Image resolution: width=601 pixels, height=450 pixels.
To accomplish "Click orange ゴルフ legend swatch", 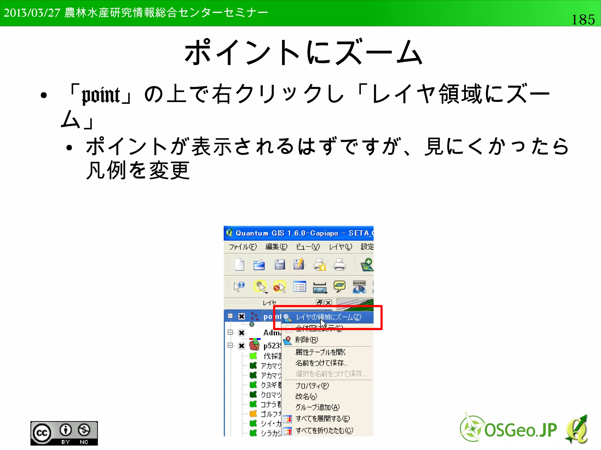I will pos(253,414).
